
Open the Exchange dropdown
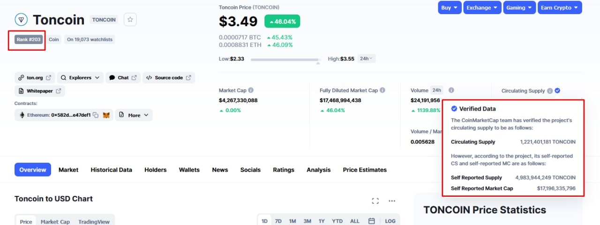coord(482,7)
